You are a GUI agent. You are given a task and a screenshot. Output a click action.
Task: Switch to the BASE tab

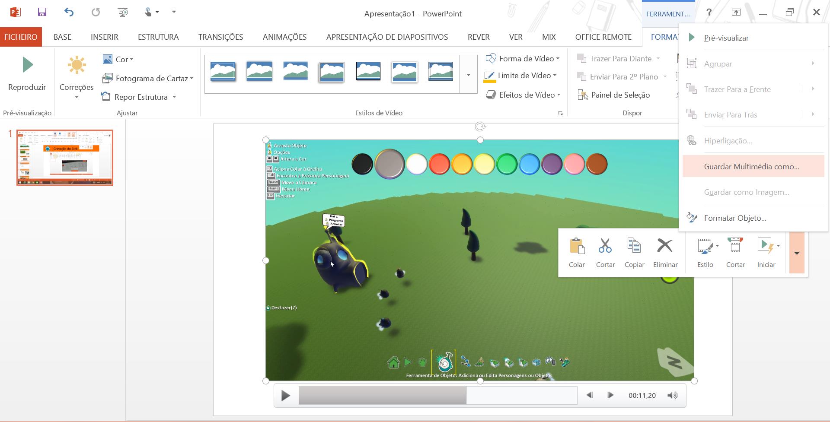click(62, 37)
